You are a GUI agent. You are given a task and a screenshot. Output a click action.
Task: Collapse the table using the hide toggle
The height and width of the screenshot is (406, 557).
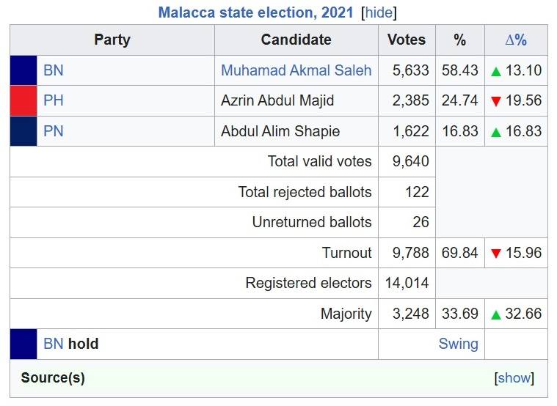pyautogui.click(x=379, y=12)
